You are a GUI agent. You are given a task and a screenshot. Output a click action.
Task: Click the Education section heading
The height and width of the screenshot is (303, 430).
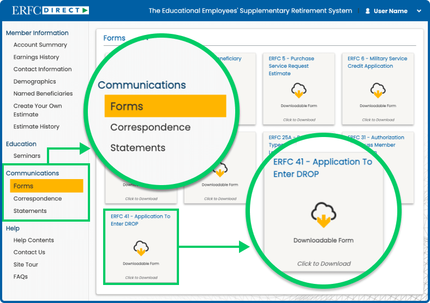click(x=21, y=144)
